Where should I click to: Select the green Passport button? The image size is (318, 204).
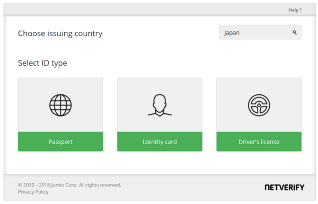60,141
